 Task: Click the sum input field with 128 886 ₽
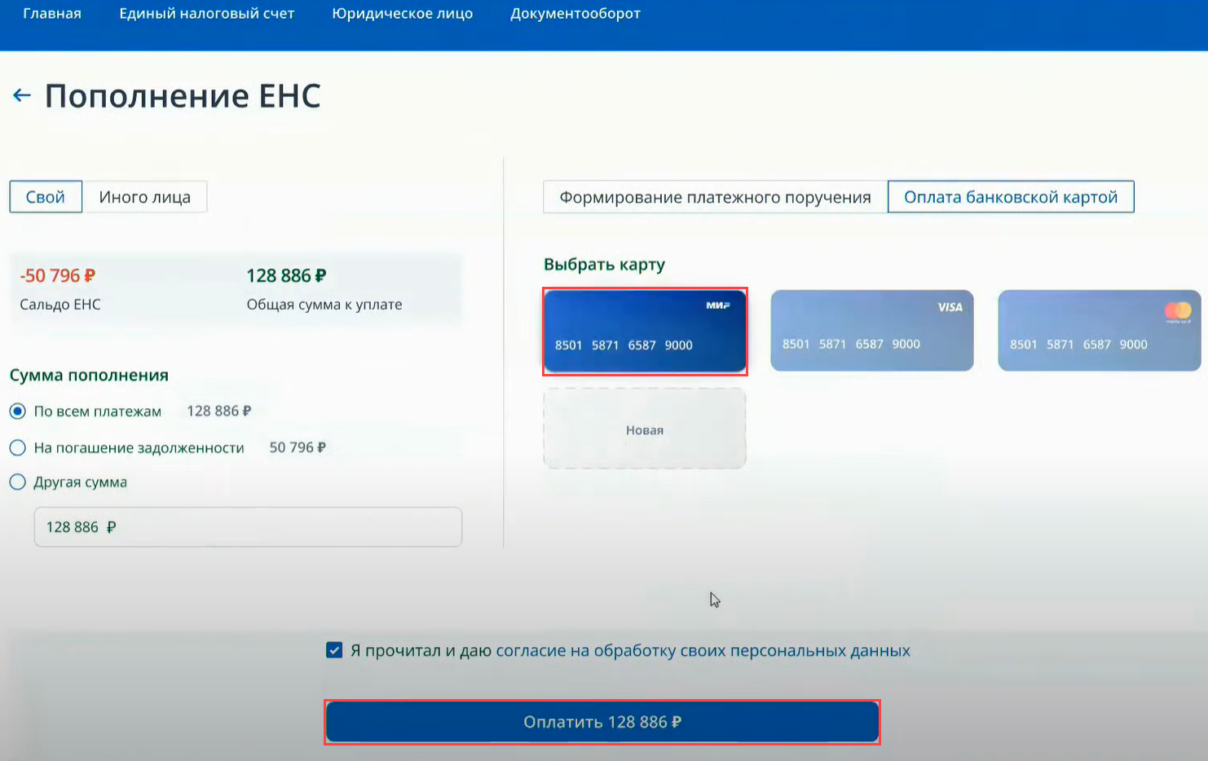248,527
